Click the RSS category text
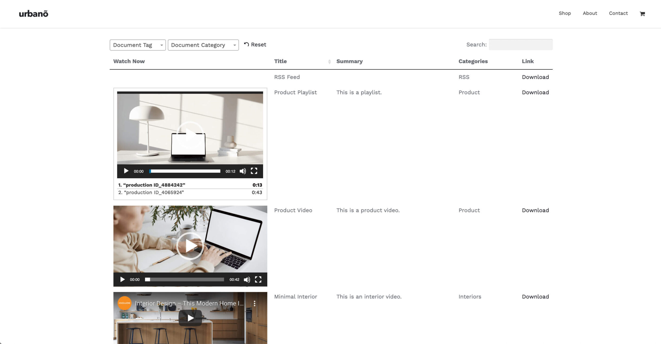Viewport: 661px width, 344px height. tap(464, 77)
